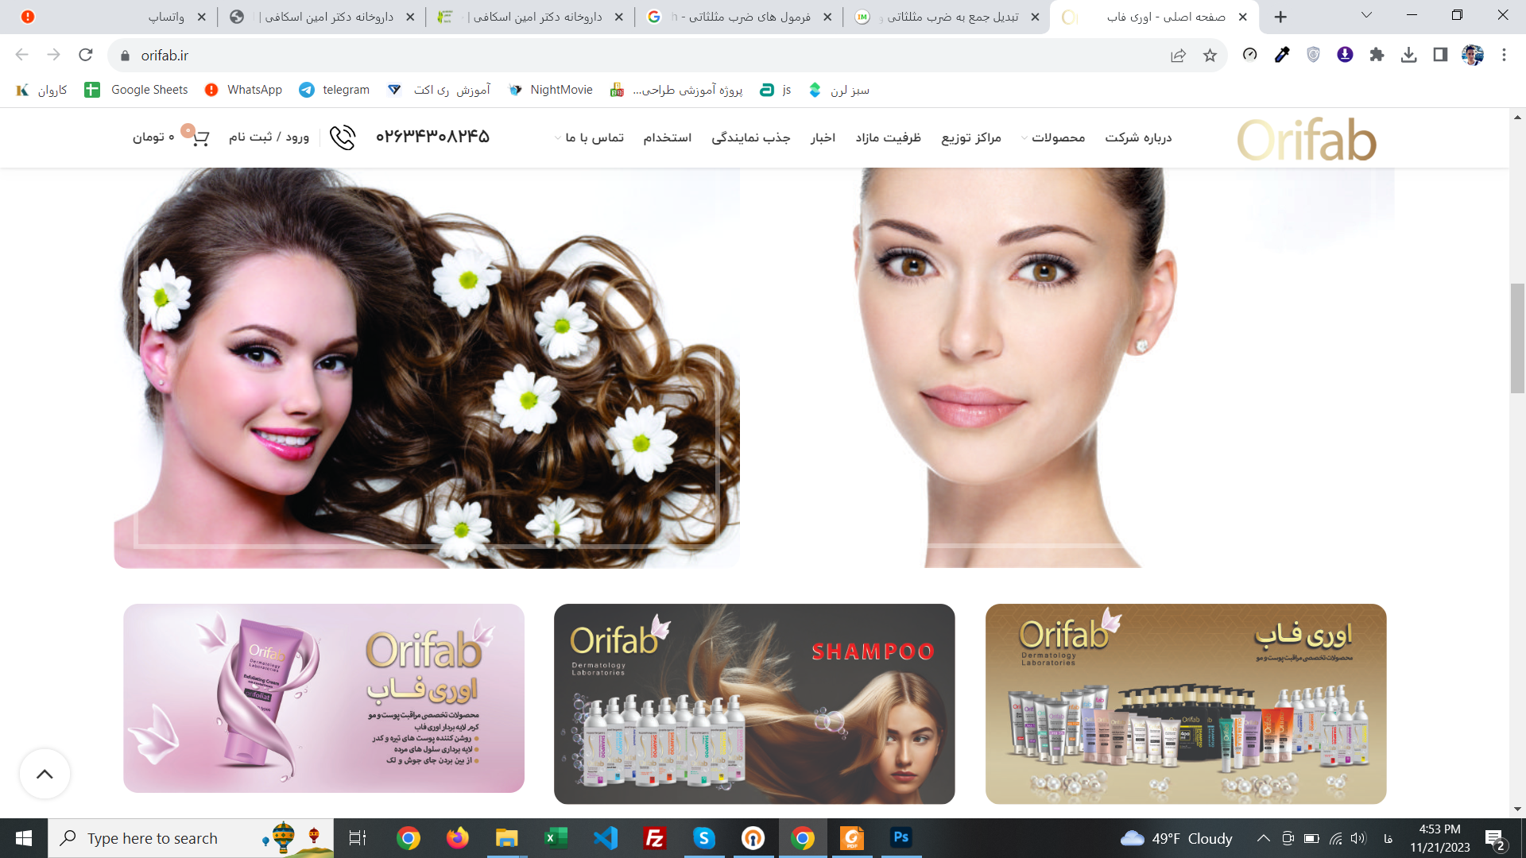Open مراکز توزیع menu item
The image size is (1526, 858).
click(x=971, y=137)
